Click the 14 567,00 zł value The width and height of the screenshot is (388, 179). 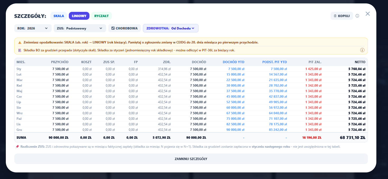click(x=277, y=74)
